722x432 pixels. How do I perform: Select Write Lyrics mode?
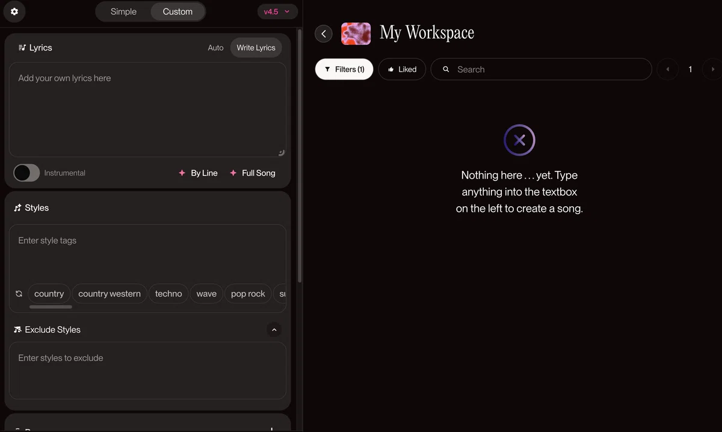coord(256,48)
